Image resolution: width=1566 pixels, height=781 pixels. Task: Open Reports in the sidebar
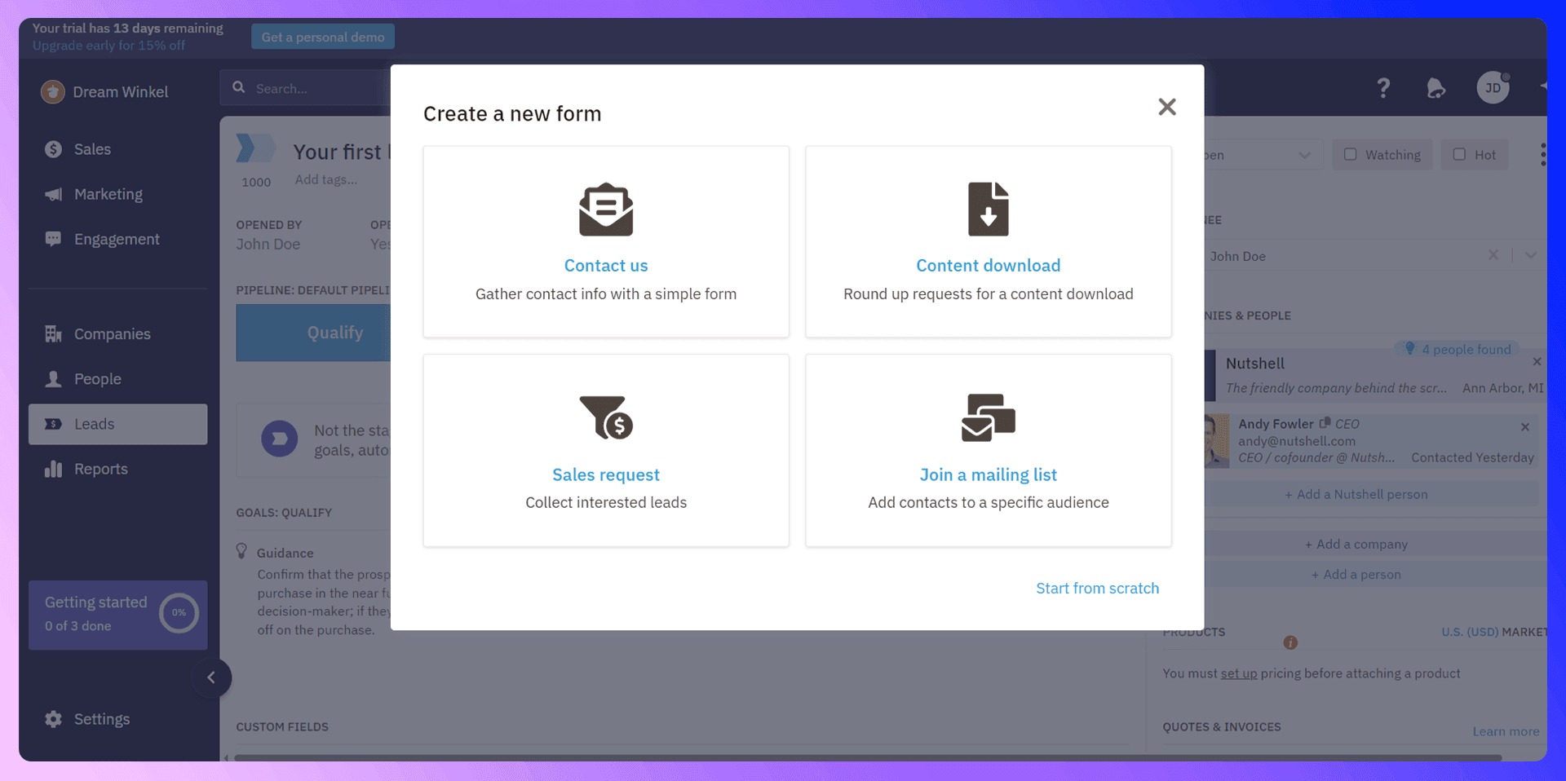click(117, 469)
